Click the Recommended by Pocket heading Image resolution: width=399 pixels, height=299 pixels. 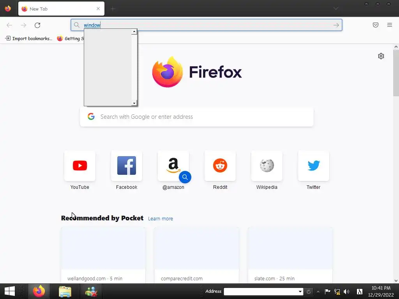[x=102, y=218]
